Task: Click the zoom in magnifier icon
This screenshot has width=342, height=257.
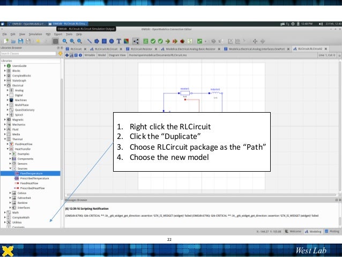Action: 65,41
